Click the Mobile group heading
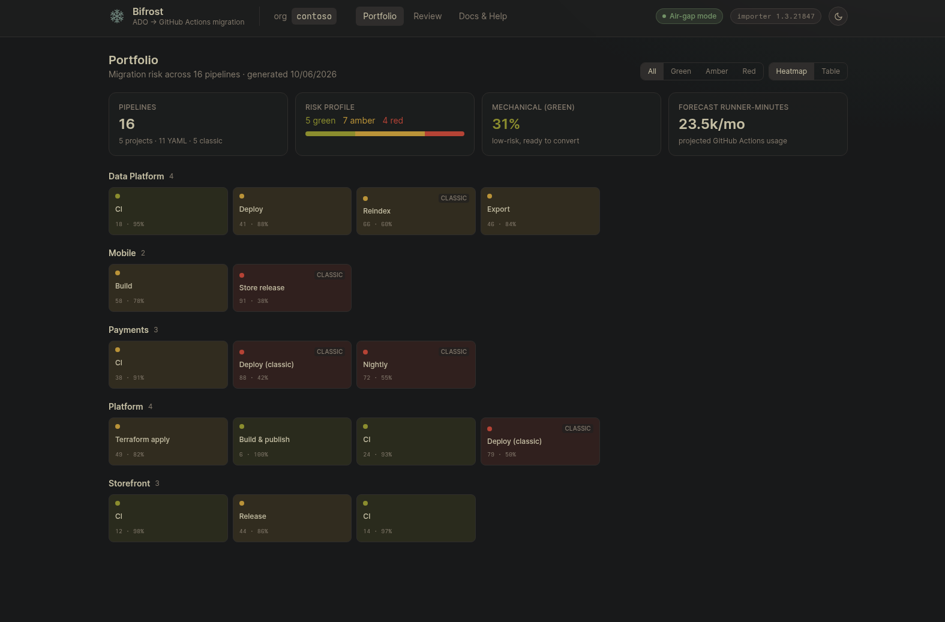Viewport: 945px width, 622px height. pyautogui.click(x=122, y=253)
